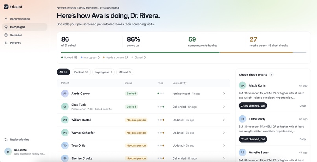This screenshot has width=317, height=162.
Task: Click Needs a person badge for Sherise Crooks
Action: [136, 158]
